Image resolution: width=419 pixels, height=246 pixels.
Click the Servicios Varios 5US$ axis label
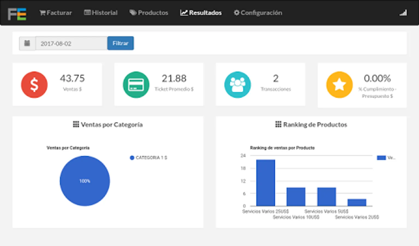[326, 211]
